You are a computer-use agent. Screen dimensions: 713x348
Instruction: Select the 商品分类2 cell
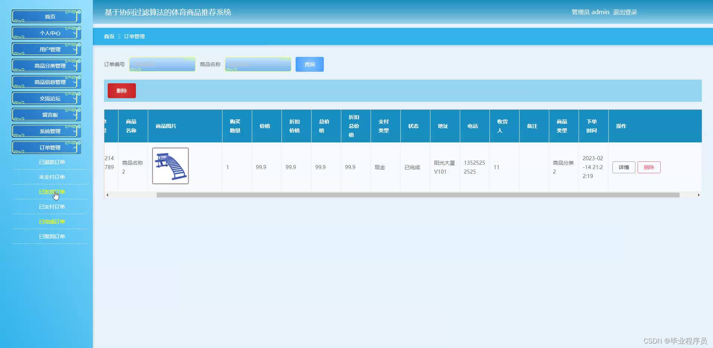click(564, 167)
